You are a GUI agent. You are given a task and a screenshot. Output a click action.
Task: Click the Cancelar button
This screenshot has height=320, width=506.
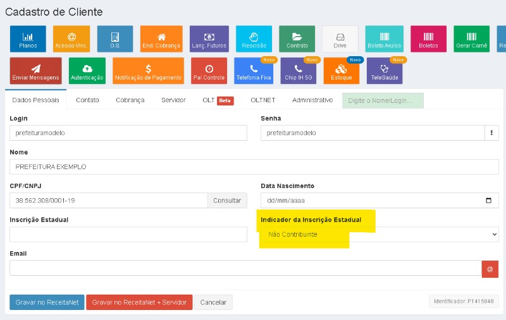click(x=213, y=302)
